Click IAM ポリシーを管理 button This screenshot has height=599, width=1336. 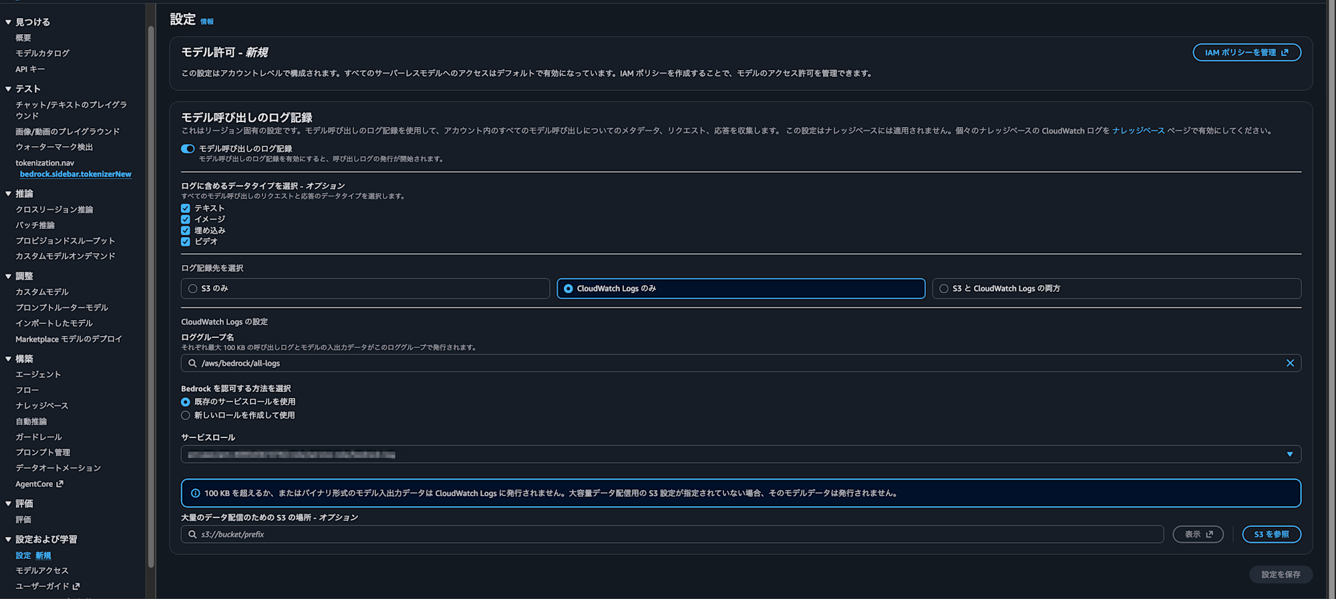click(1246, 53)
